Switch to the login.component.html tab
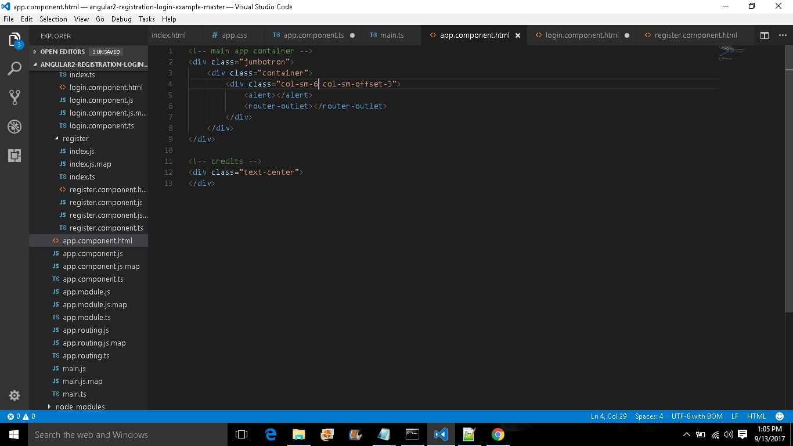Image resolution: width=793 pixels, height=446 pixels. (x=582, y=35)
